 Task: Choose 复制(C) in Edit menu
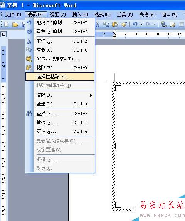click(x=60, y=50)
